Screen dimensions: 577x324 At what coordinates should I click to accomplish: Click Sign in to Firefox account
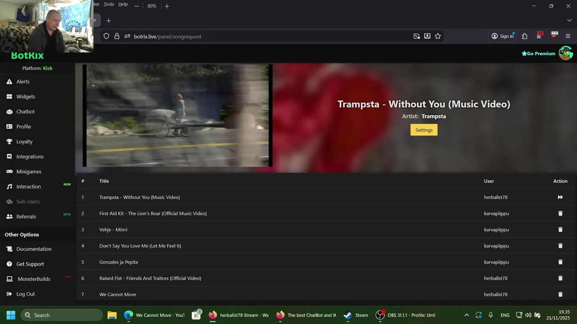[502, 36]
